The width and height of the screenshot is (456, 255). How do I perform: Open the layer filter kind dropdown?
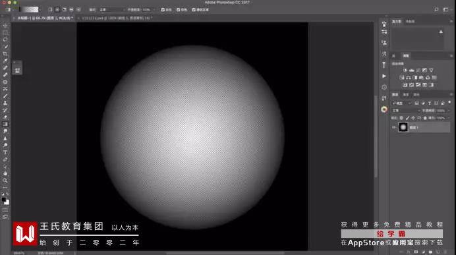[x=401, y=103]
